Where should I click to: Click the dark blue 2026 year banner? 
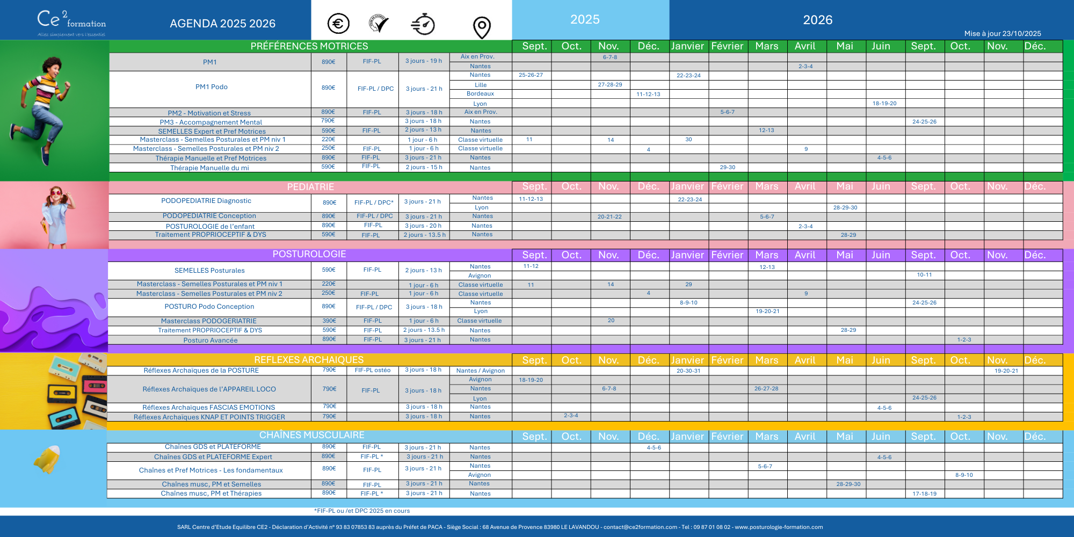(817, 20)
